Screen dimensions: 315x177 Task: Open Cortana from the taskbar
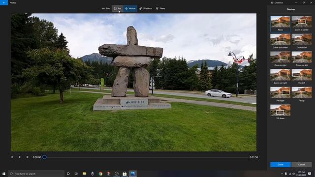[68, 174]
